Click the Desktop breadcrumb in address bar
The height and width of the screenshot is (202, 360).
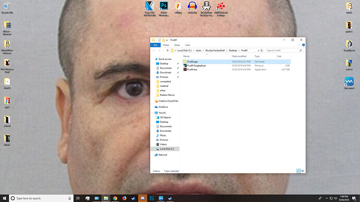pyautogui.click(x=233, y=51)
